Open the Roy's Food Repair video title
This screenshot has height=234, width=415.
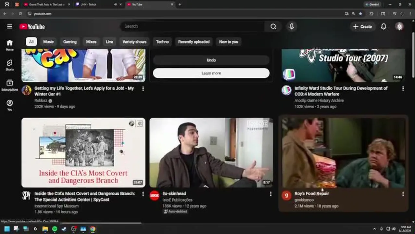pyautogui.click(x=312, y=194)
